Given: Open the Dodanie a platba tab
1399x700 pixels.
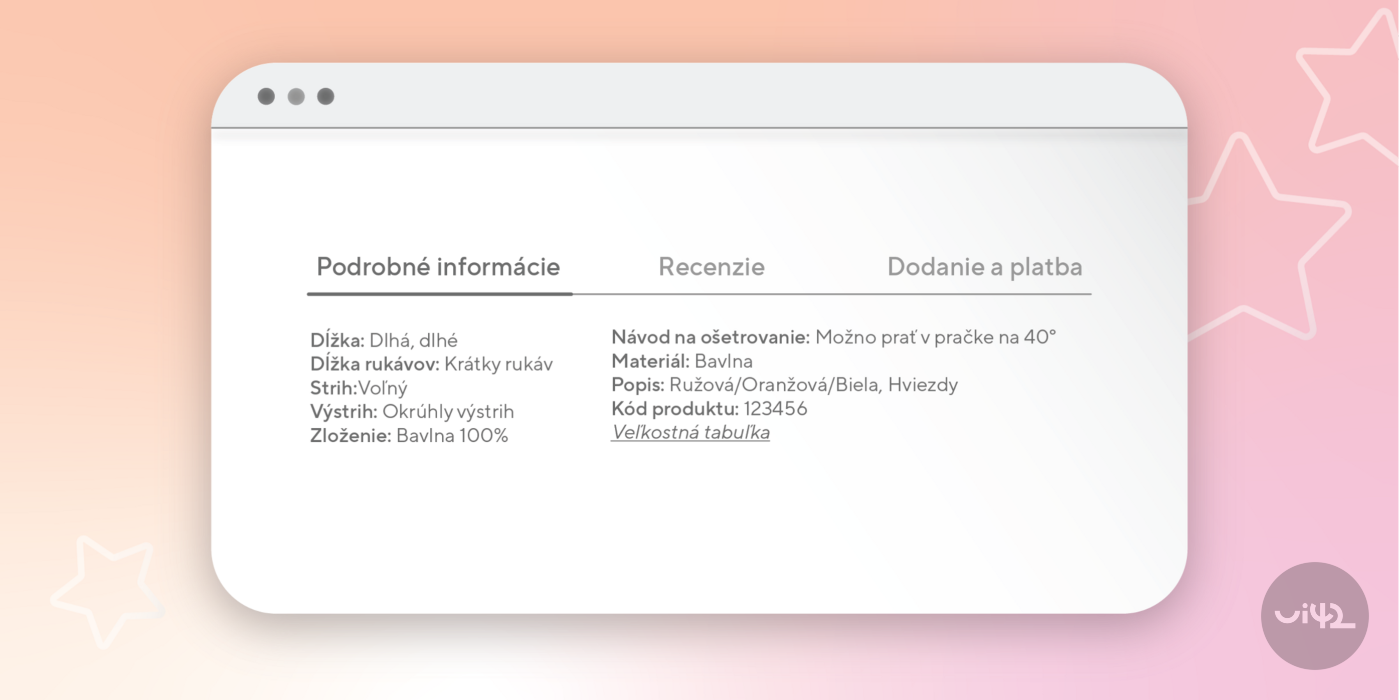Looking at the screenshot, I should tap(985, 267).
